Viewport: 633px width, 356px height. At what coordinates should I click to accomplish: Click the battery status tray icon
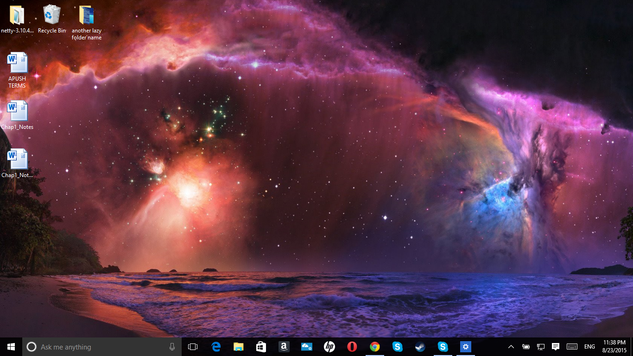point(526,347)
